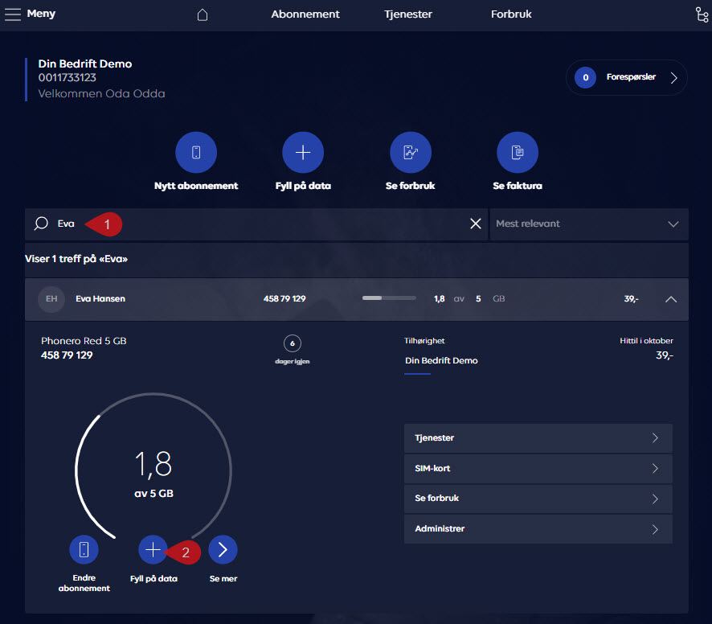This screenshot has height=624, width=712.
Task: Click the Nytt abonnement label
Action: click(x=196, y=186)
